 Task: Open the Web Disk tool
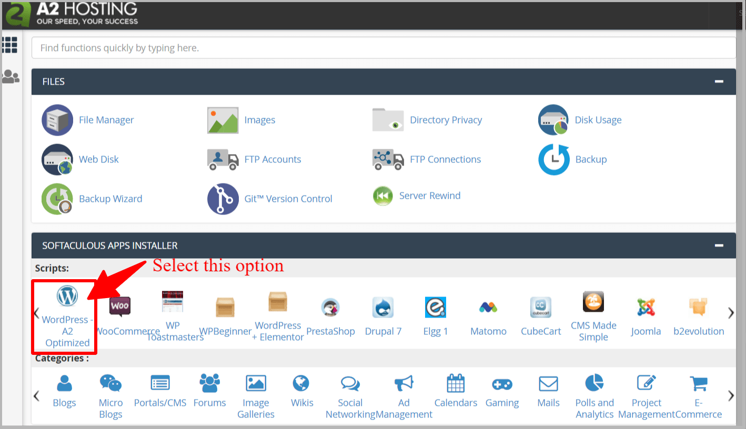click(98, 159)
